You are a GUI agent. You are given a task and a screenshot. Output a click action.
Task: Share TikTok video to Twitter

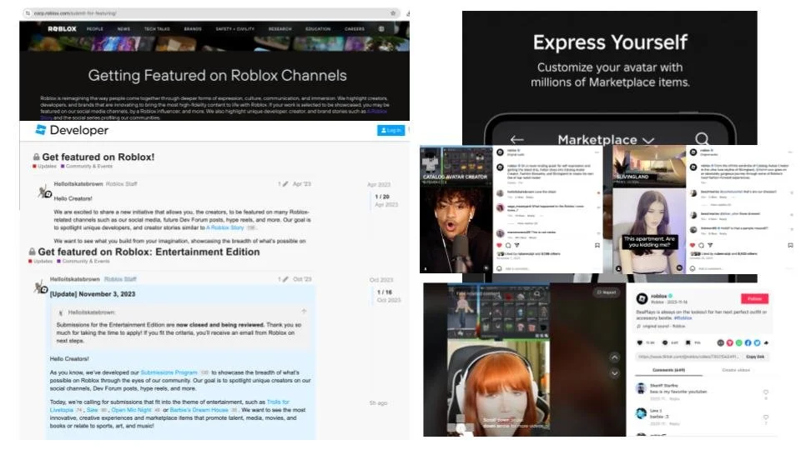757,342
